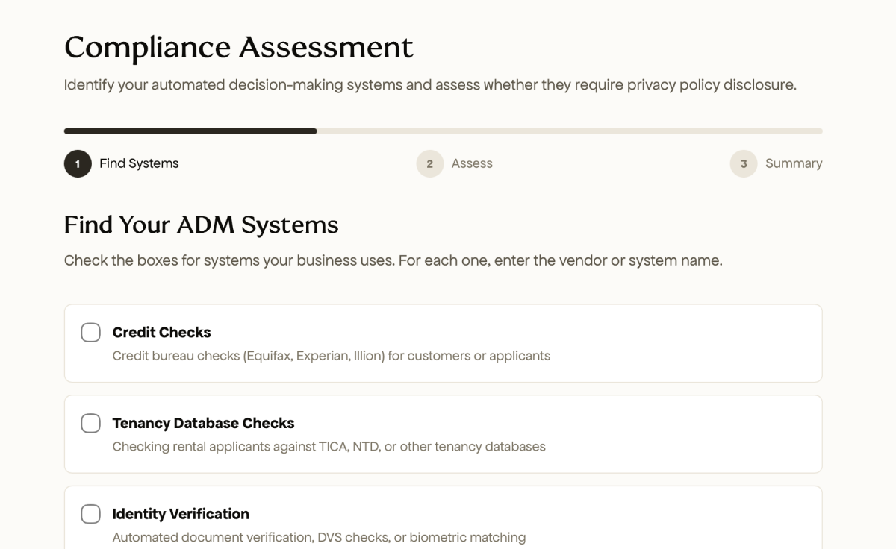This screenshot has height=549, width=896.
Task: Click the TICA tenancy database description text
Action: click(329, 447)
